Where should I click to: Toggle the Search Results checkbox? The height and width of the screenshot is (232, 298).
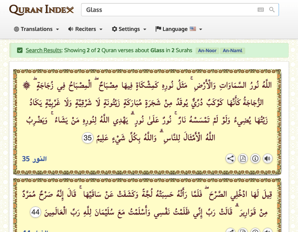pyautogui.click(x=20, y=50)
